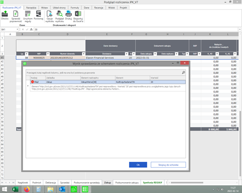Show Podgląd wydruku print preview
Screen dimensions: 242x193
(x=59, y=14)
